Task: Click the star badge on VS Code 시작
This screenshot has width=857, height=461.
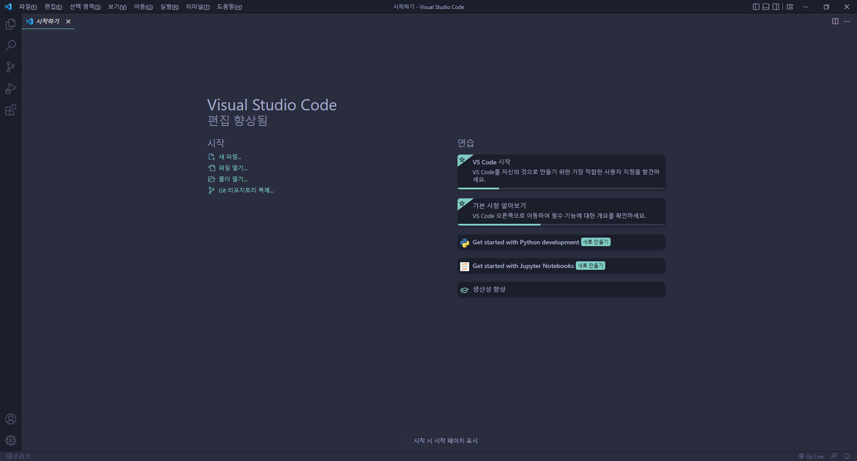Action: 462,160
